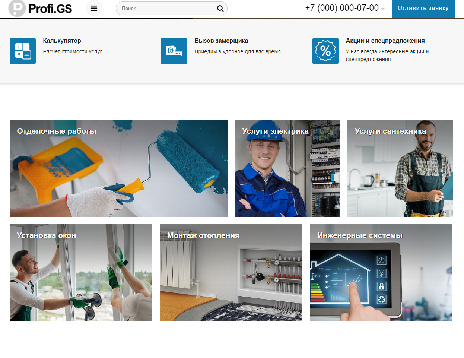Open the hamburger menu
The image size is (464, 358).
pyautogui.click(x=94, y=8)
